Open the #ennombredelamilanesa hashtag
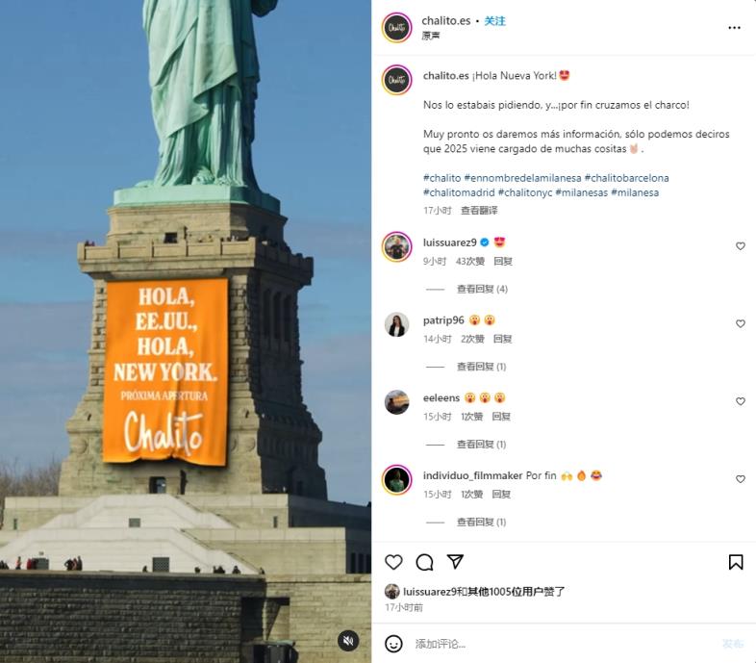Screen dimensions: 756x663 (522, 178)
